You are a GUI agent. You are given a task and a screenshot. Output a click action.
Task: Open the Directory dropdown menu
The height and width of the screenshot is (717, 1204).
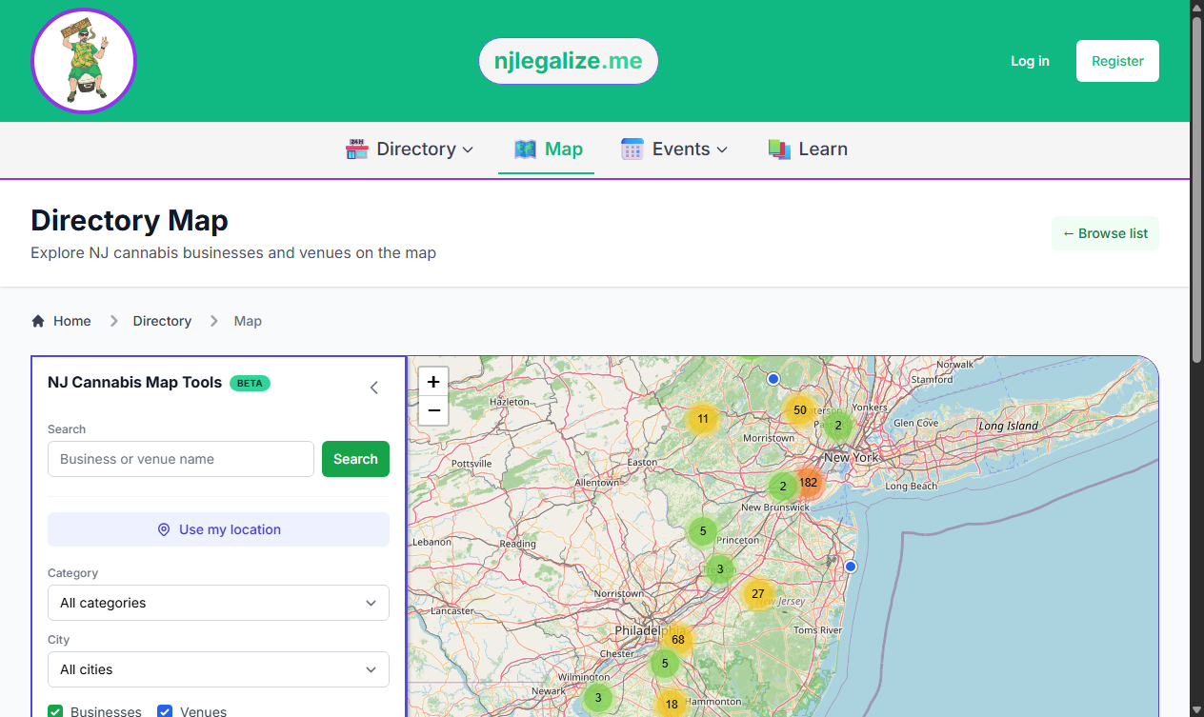[410, 149]
